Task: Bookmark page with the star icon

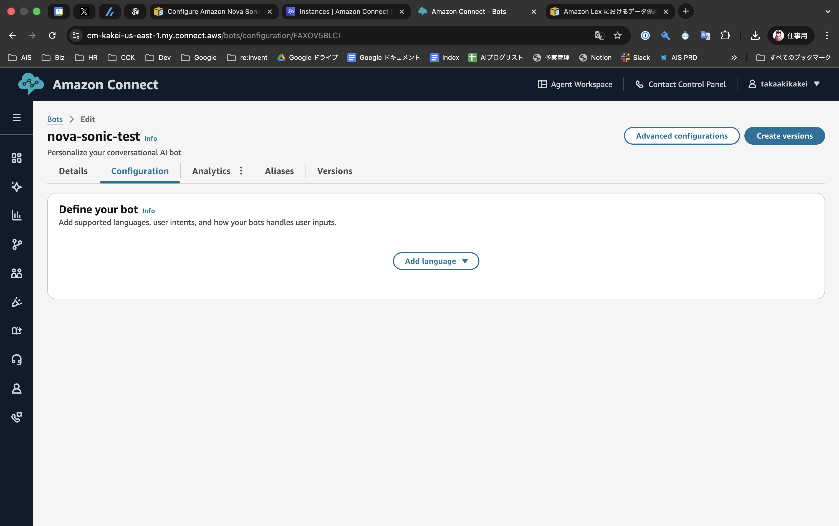Action: (x=617, y=35)
